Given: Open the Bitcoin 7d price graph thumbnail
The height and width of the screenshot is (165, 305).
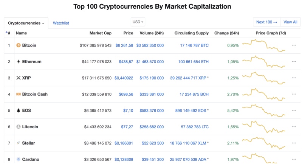Looking at the screenshot, I should pos(263,45).
